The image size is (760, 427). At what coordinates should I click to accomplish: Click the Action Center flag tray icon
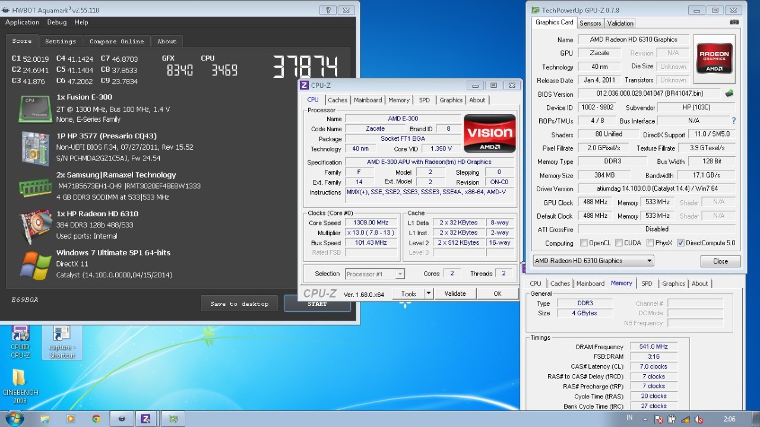click(658, 419)
